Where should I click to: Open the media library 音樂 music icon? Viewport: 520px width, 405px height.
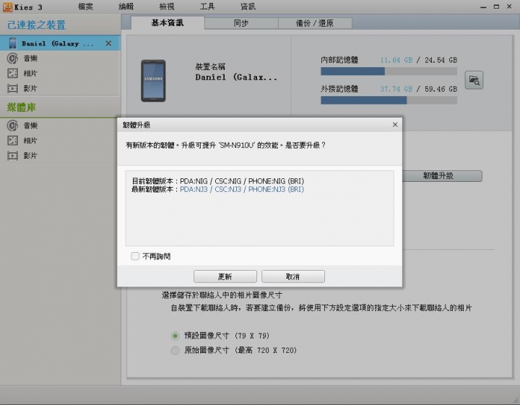point(12,126)
